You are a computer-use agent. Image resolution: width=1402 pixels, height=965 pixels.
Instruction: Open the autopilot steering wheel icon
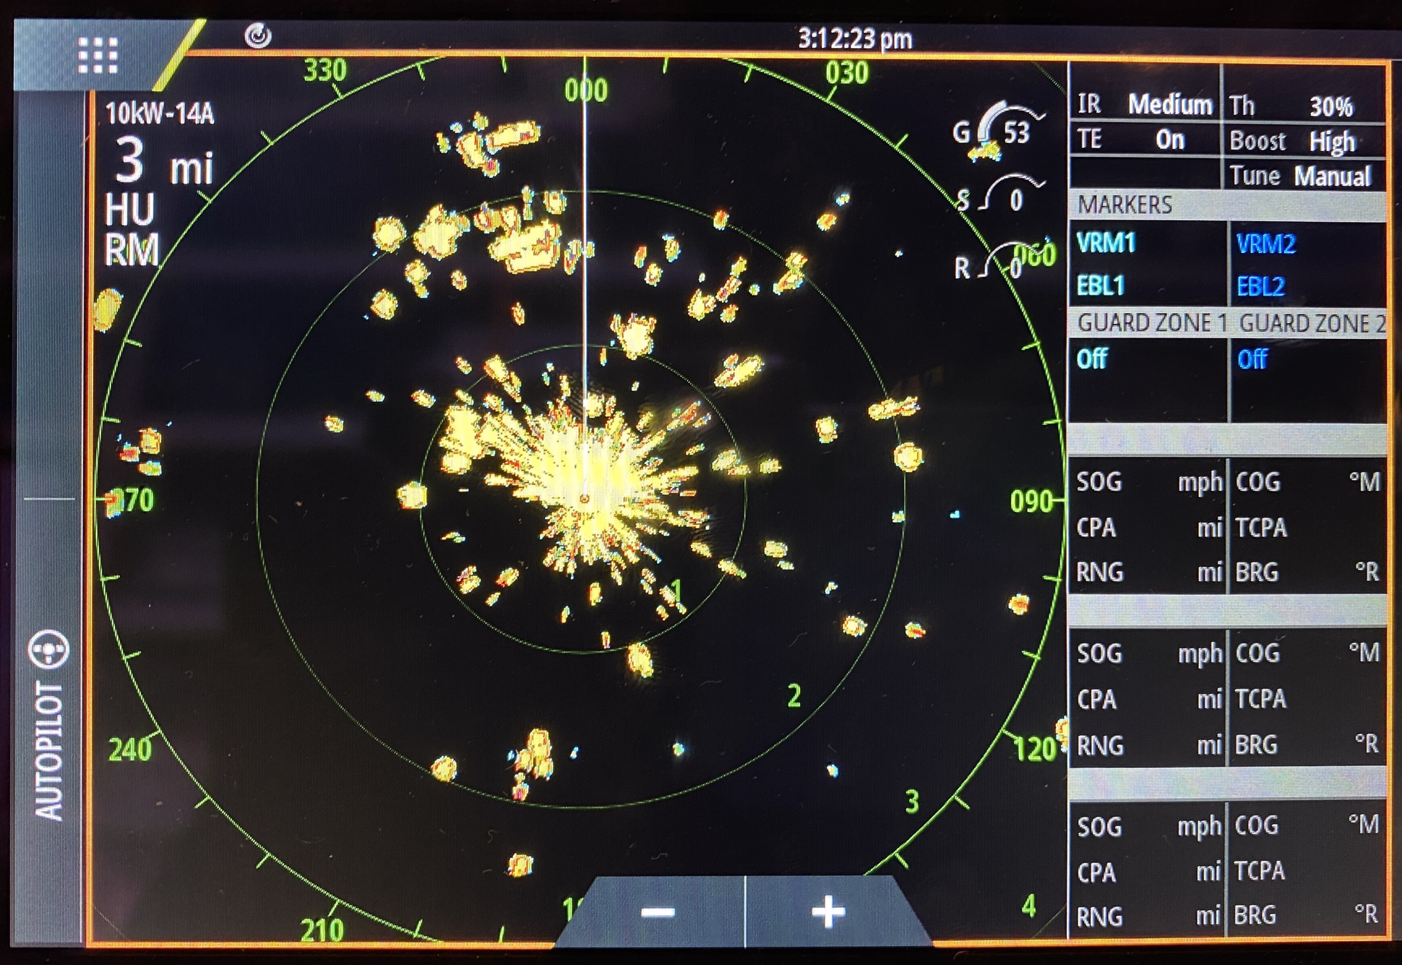(x=49, y=649)
